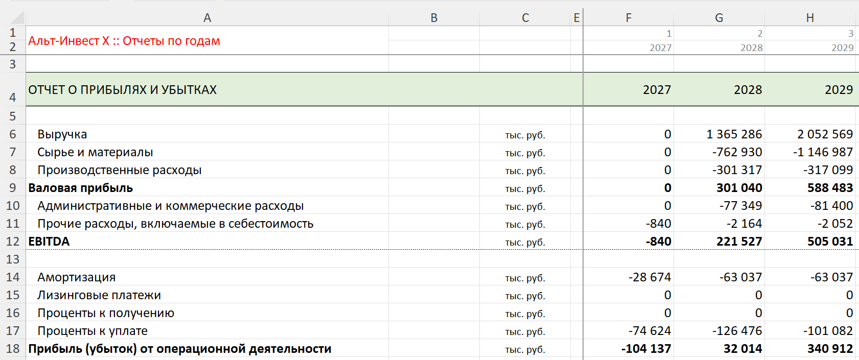The image size is (859, 360).
Task: Click the Лизинговые платежи label
Action: tap(99, 295)
